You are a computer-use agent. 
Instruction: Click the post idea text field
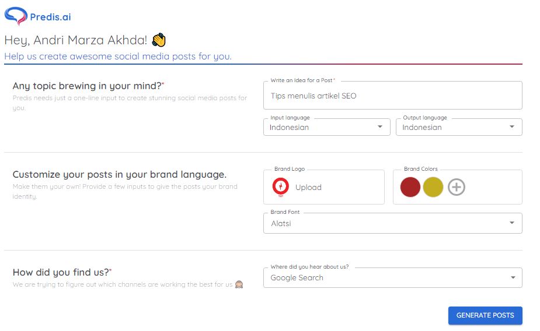tap(392, 96)
